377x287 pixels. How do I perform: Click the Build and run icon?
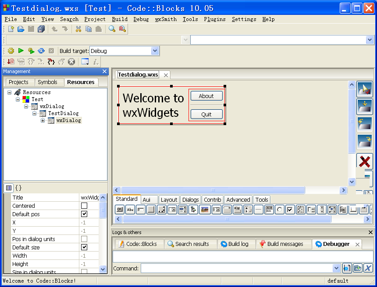pos(31,51)
